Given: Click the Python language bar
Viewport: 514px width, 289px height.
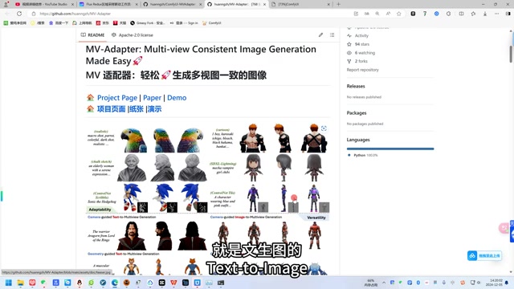Looking at the screenshot, I should (390, 149).
